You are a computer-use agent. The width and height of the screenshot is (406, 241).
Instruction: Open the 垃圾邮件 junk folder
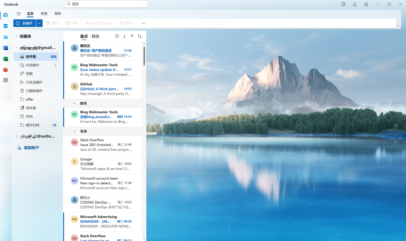(36, 65)
